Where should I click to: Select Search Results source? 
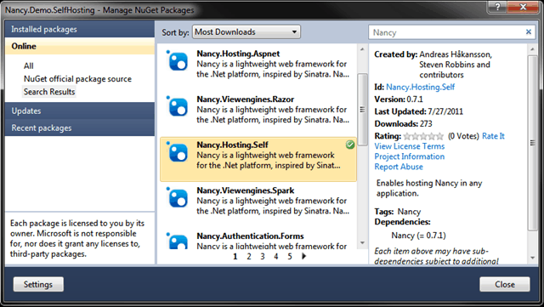click(x=49, y=92)
